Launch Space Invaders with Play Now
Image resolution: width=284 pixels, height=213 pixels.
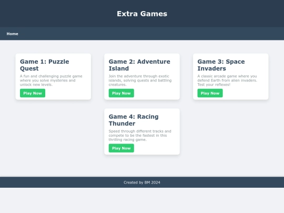point(210,93)
